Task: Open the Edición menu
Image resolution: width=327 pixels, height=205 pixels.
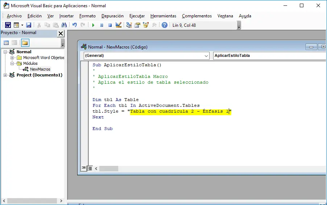Action: pyautogui.click(x=34, y=16)
